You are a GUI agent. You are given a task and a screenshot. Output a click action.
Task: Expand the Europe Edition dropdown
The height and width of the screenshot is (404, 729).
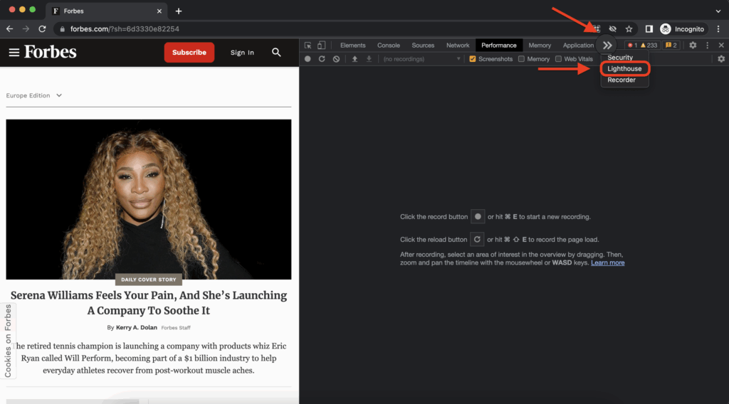tap(34, 95)
